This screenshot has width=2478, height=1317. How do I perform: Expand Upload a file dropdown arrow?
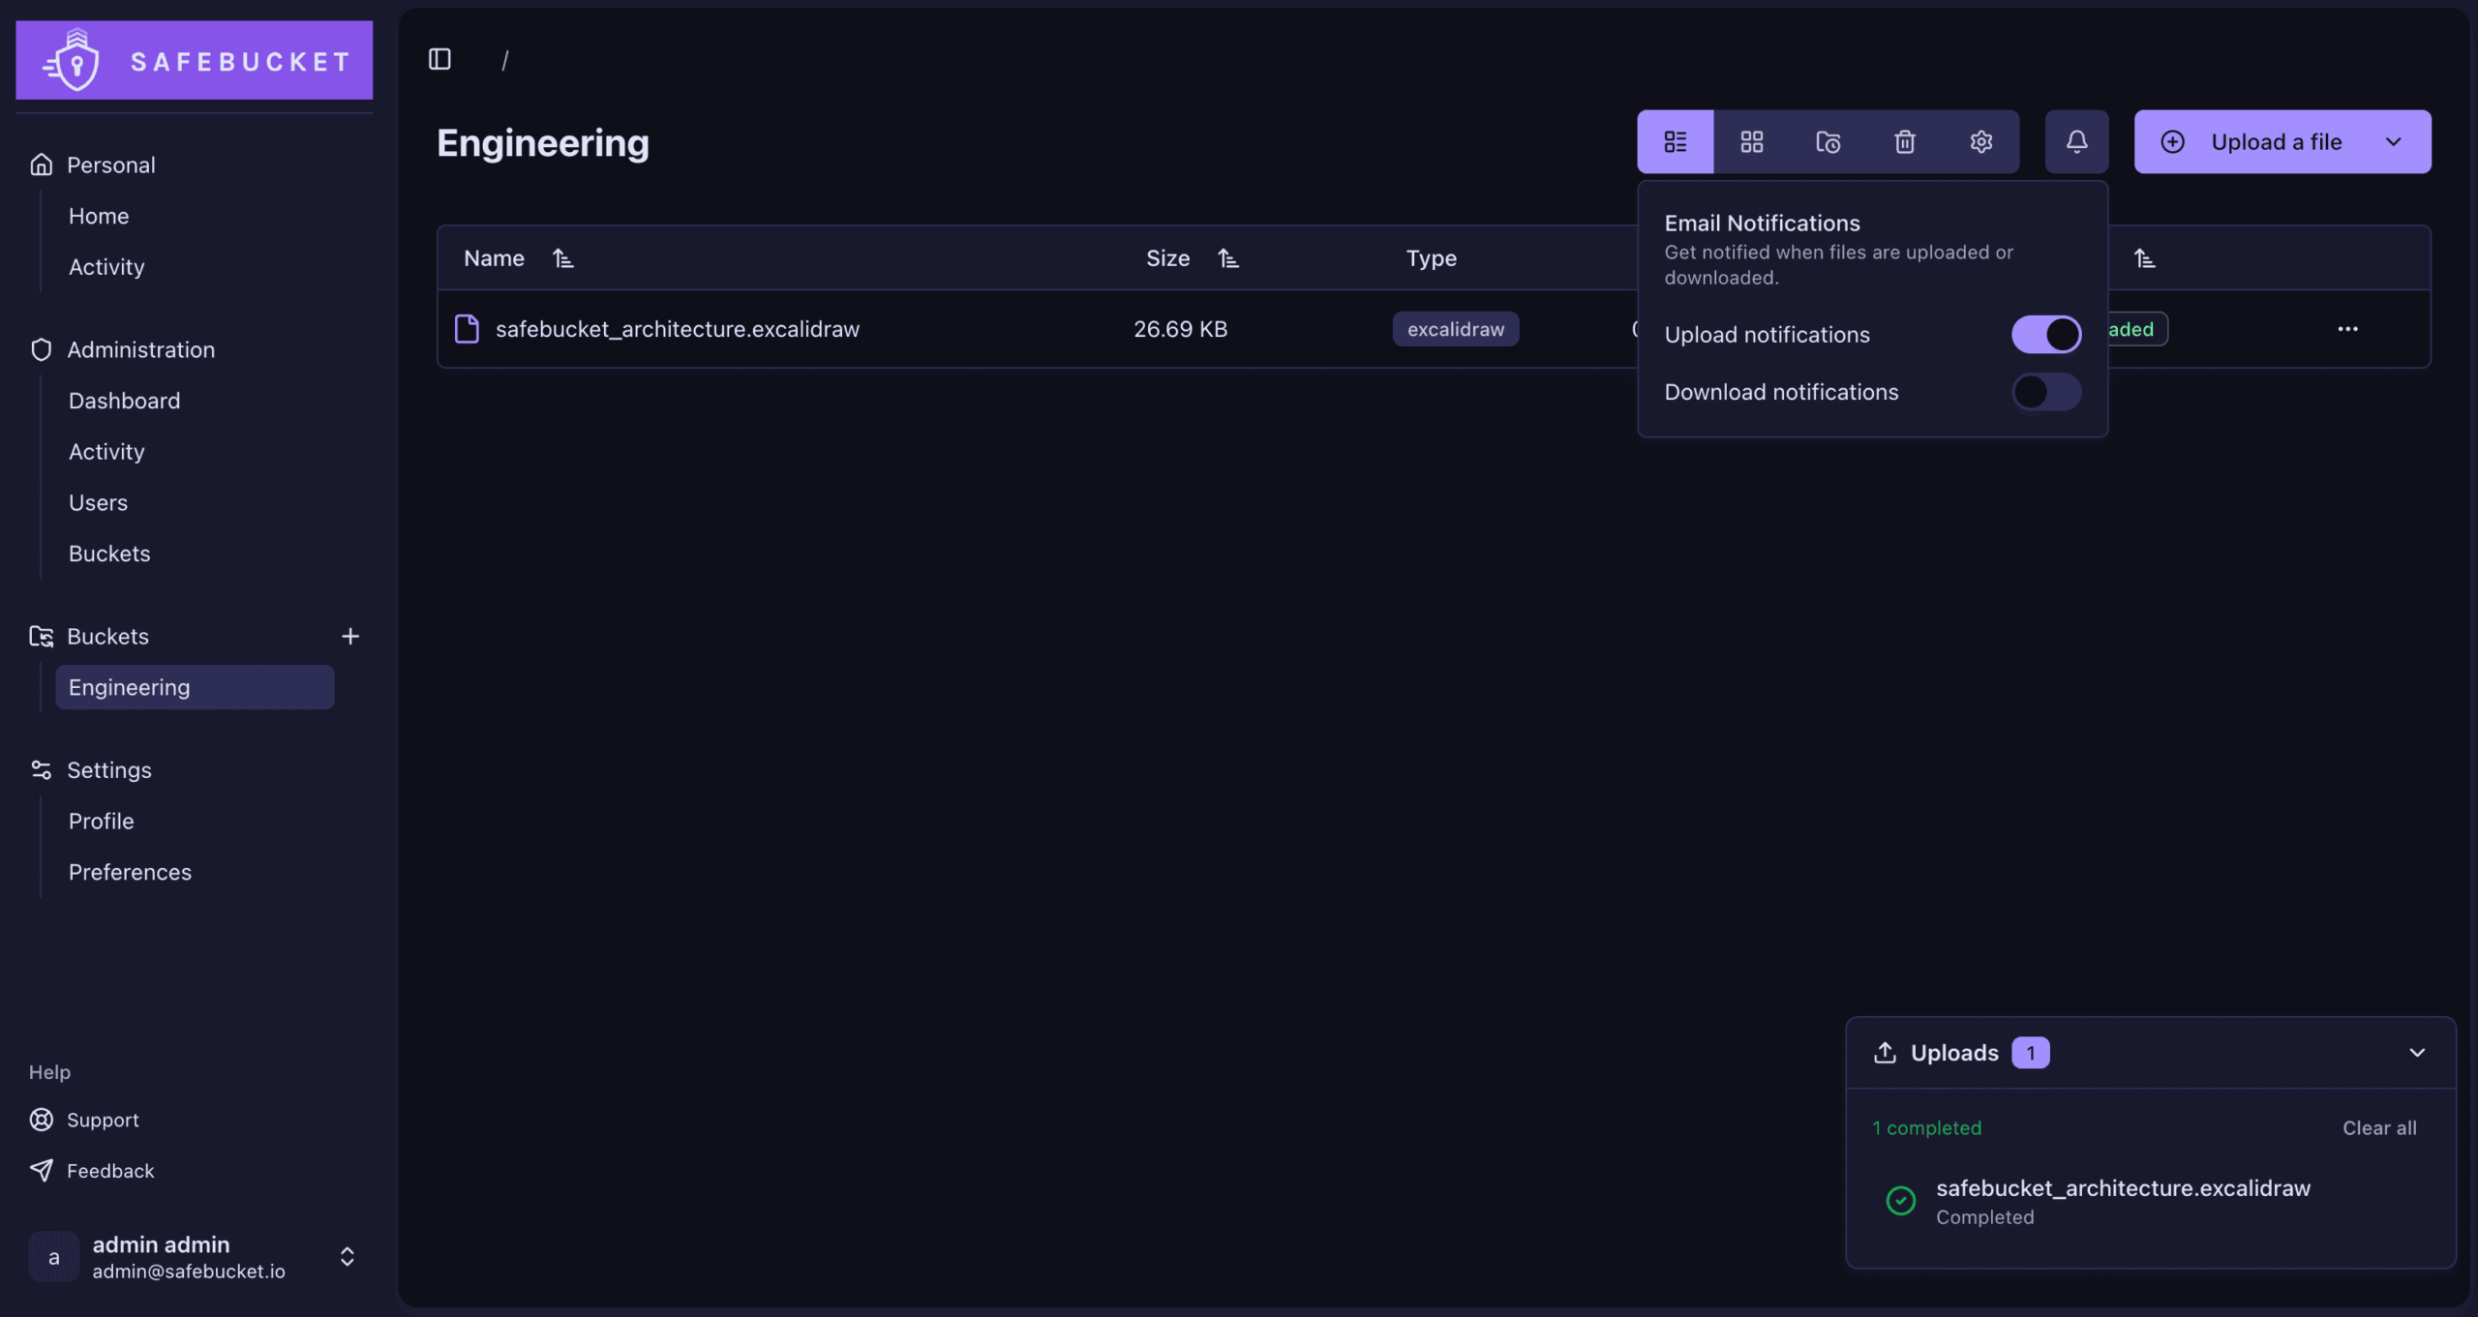click(2393, 142)
